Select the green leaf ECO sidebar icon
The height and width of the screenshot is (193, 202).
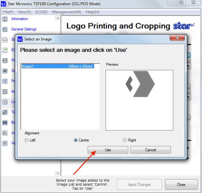pos(5,50)
